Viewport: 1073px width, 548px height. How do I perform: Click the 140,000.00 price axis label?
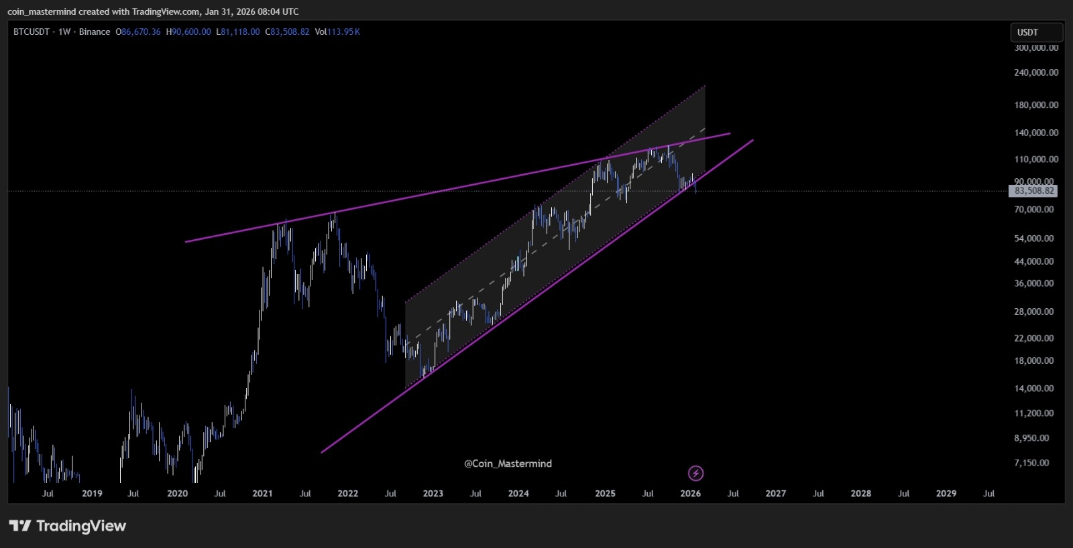1036,133
